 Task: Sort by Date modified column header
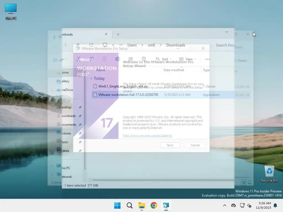coord(174,70)
